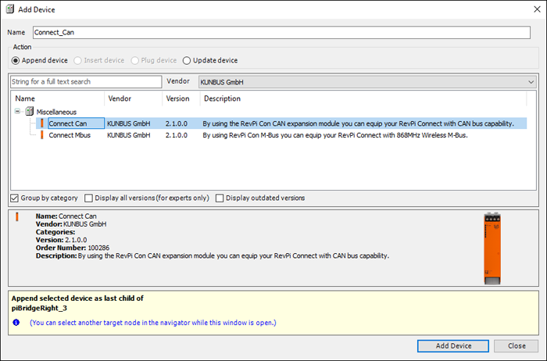Click version 2.1.0.0 in Connect Mbus row
547x361 pixels.
[177, 135]
